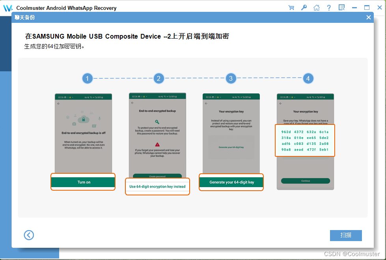
Task: Open help with question mark icon
Action: click(x=329, y=7)
